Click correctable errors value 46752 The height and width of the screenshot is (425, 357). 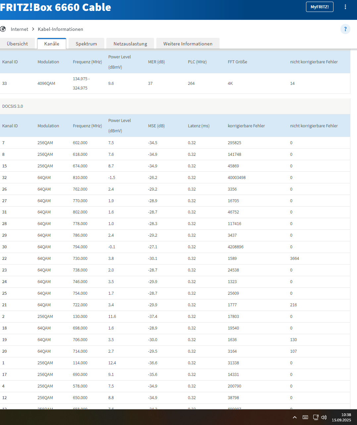pos(233,212)
